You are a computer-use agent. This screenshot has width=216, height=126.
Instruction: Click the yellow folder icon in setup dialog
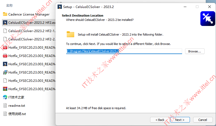(70, 34)
